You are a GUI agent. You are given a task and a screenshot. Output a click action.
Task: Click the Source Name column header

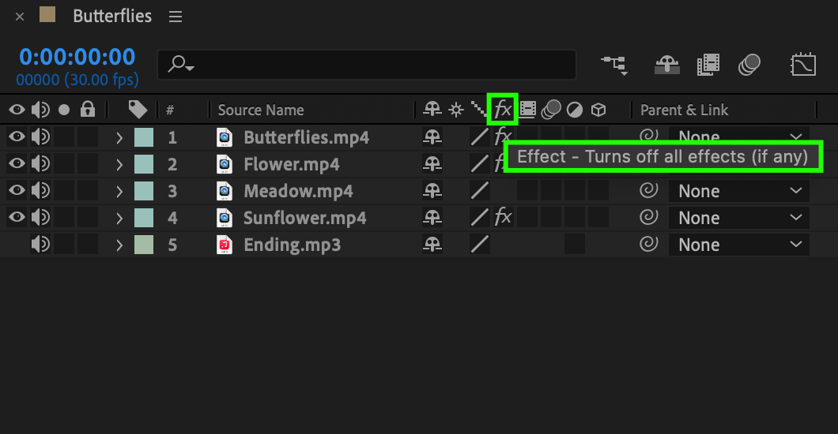tap(261, 110)
